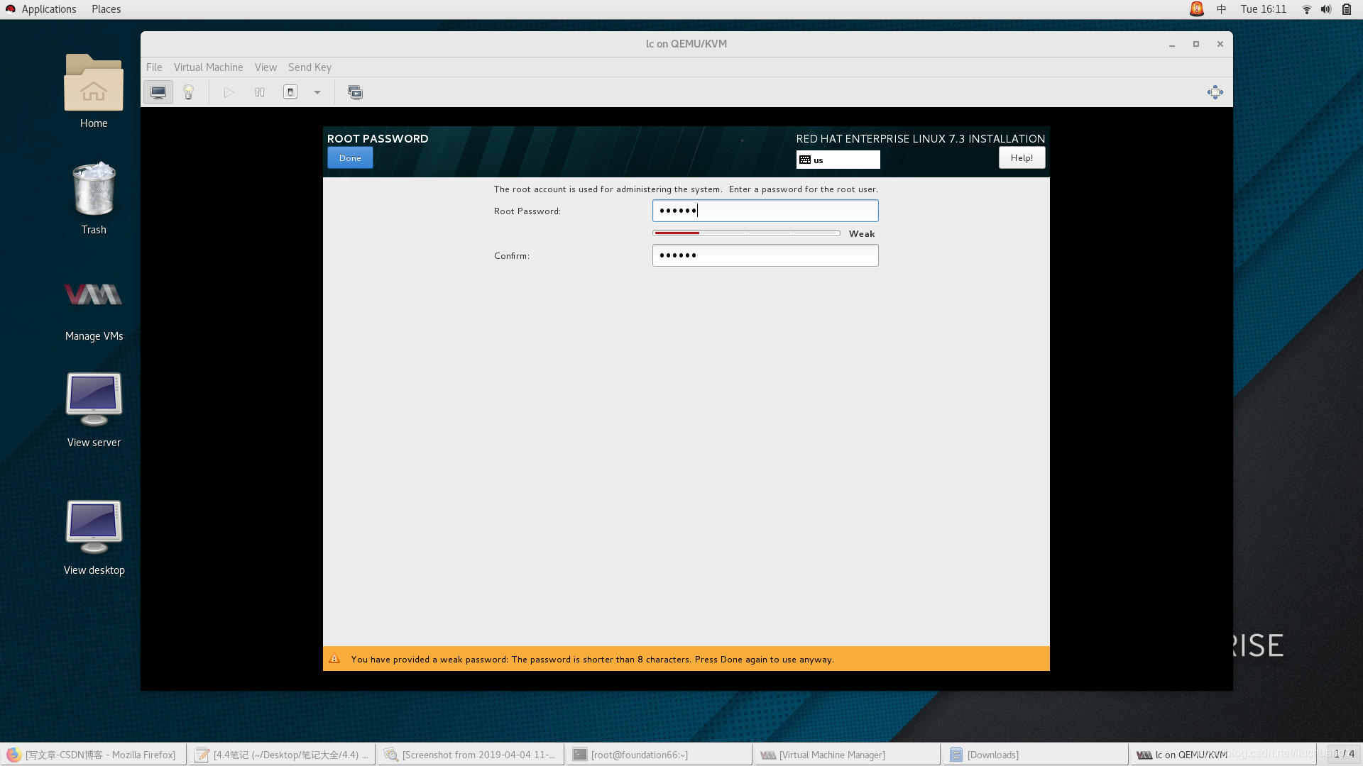This screenshot has width=1363, height=766.
Task: Focus the Confirm password field
Action: [765, 255]
